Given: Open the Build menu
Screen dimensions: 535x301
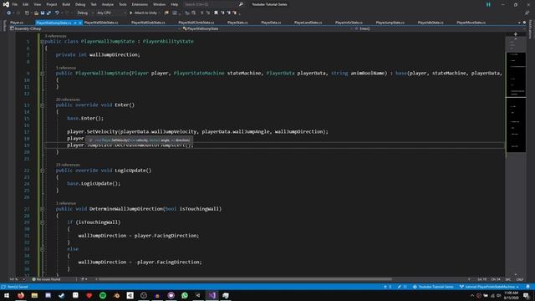Looking at the screenshot, I should pyautogui.click(x=66, y=4).
